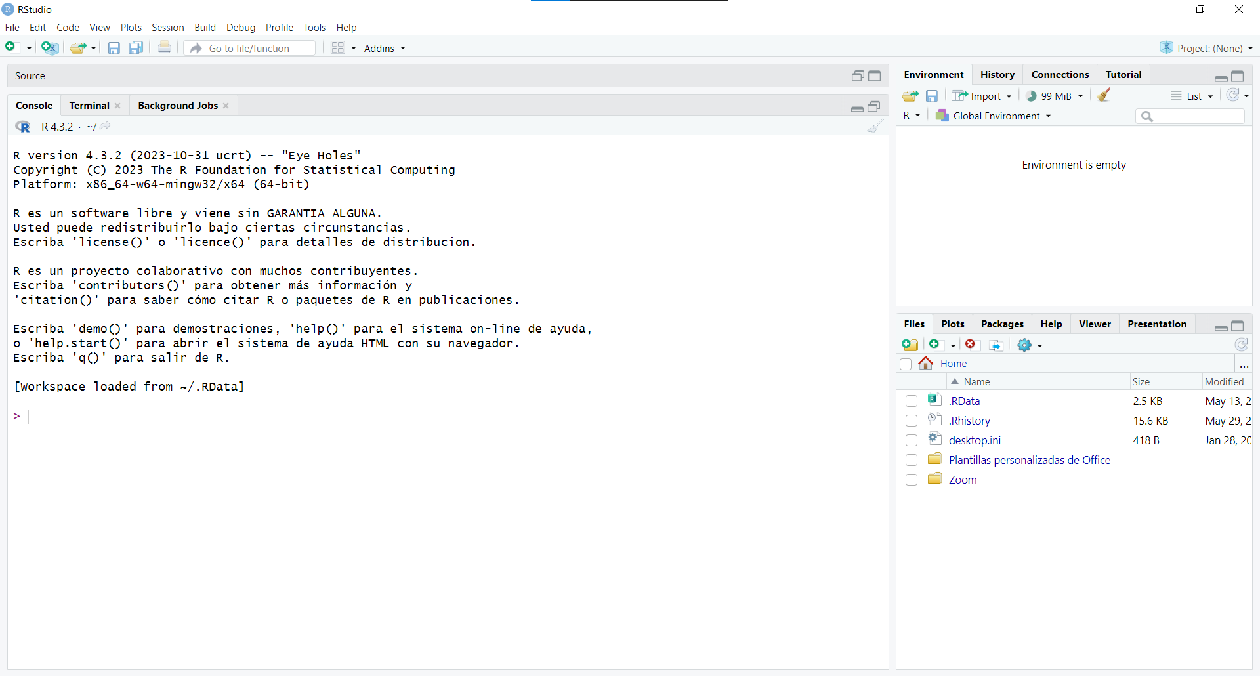Click the .Rhistory file link
The height and width of the screenshot is (676, 1260).
(969, 421)
